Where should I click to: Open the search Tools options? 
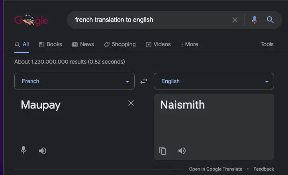pos(267,44)
